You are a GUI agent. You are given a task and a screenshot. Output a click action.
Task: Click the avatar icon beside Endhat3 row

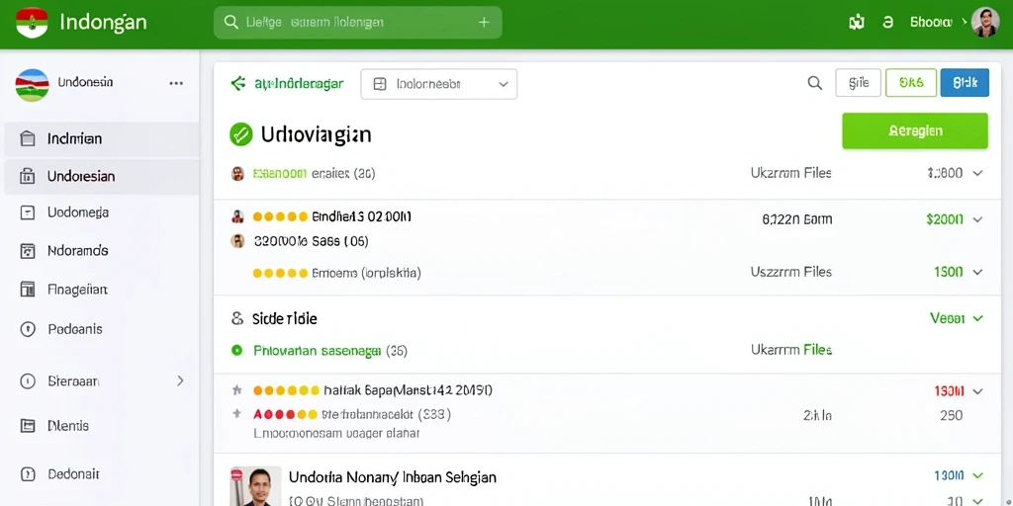[x=237, y=216]
